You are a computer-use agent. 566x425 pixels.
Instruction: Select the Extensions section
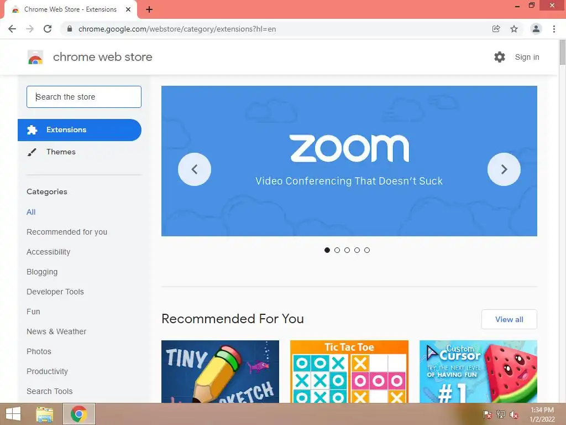(80, 130)
